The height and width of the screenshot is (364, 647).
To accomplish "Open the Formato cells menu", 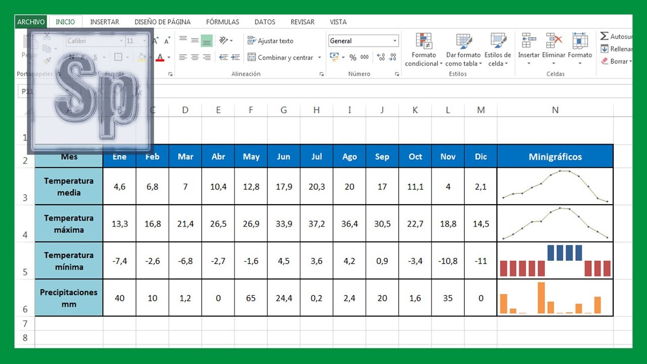I will pos(580,50).
